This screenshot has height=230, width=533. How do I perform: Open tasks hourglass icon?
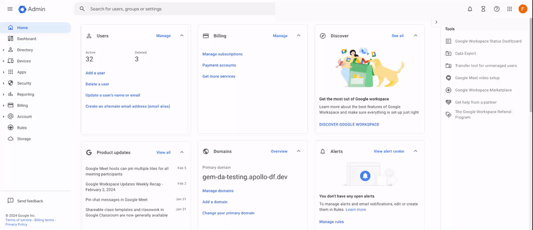coord(483,9)
